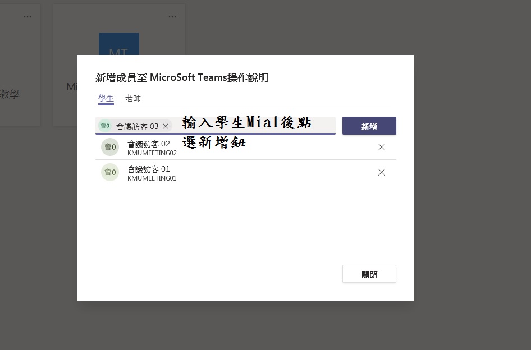This screenshot has height=350, width=531.
Task: Open more options on the 教學 team card
Action: click(28, 17)
